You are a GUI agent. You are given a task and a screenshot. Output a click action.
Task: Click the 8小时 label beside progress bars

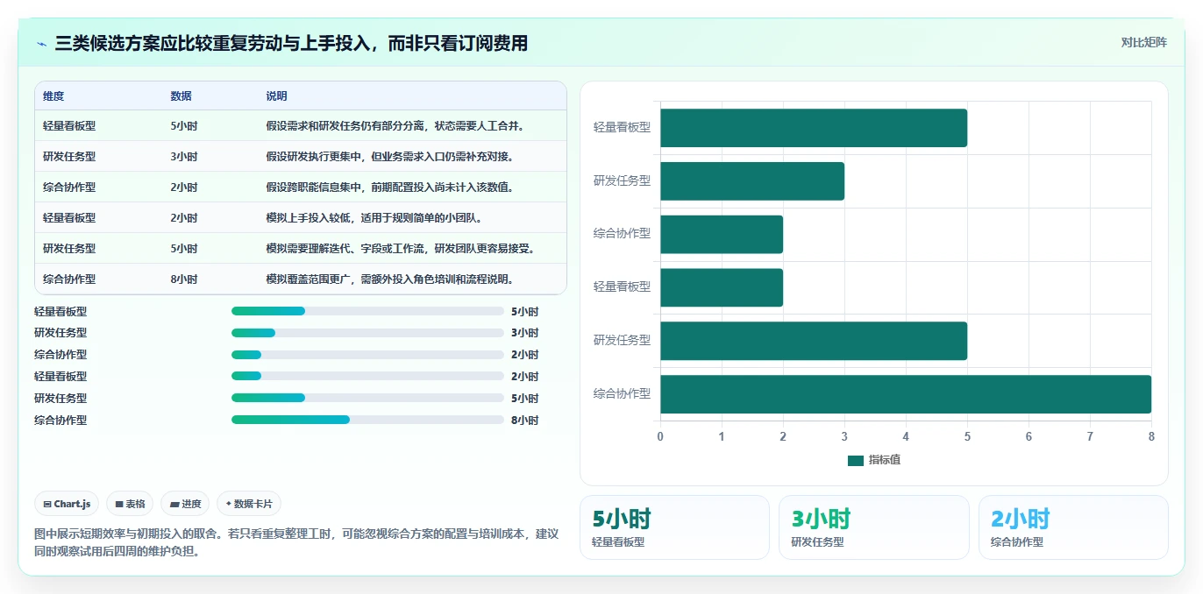tap(524, 420)
